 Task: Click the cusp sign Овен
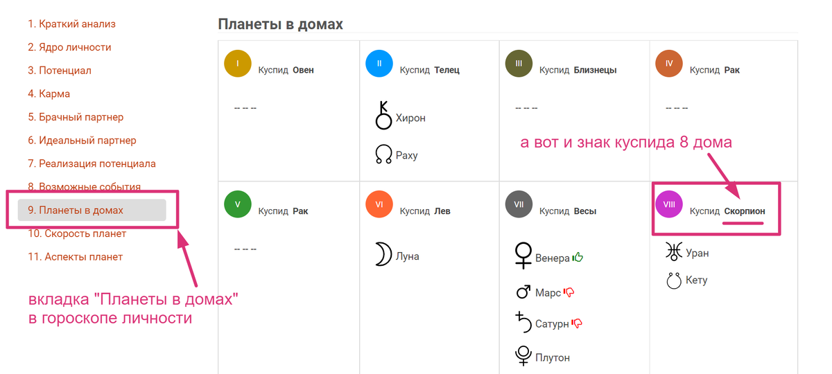tap(303, 70)
